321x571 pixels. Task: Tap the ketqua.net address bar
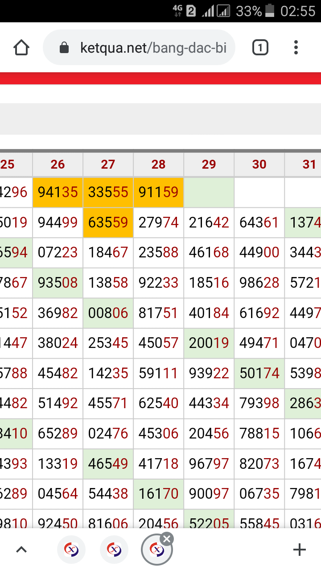[153, 48]
